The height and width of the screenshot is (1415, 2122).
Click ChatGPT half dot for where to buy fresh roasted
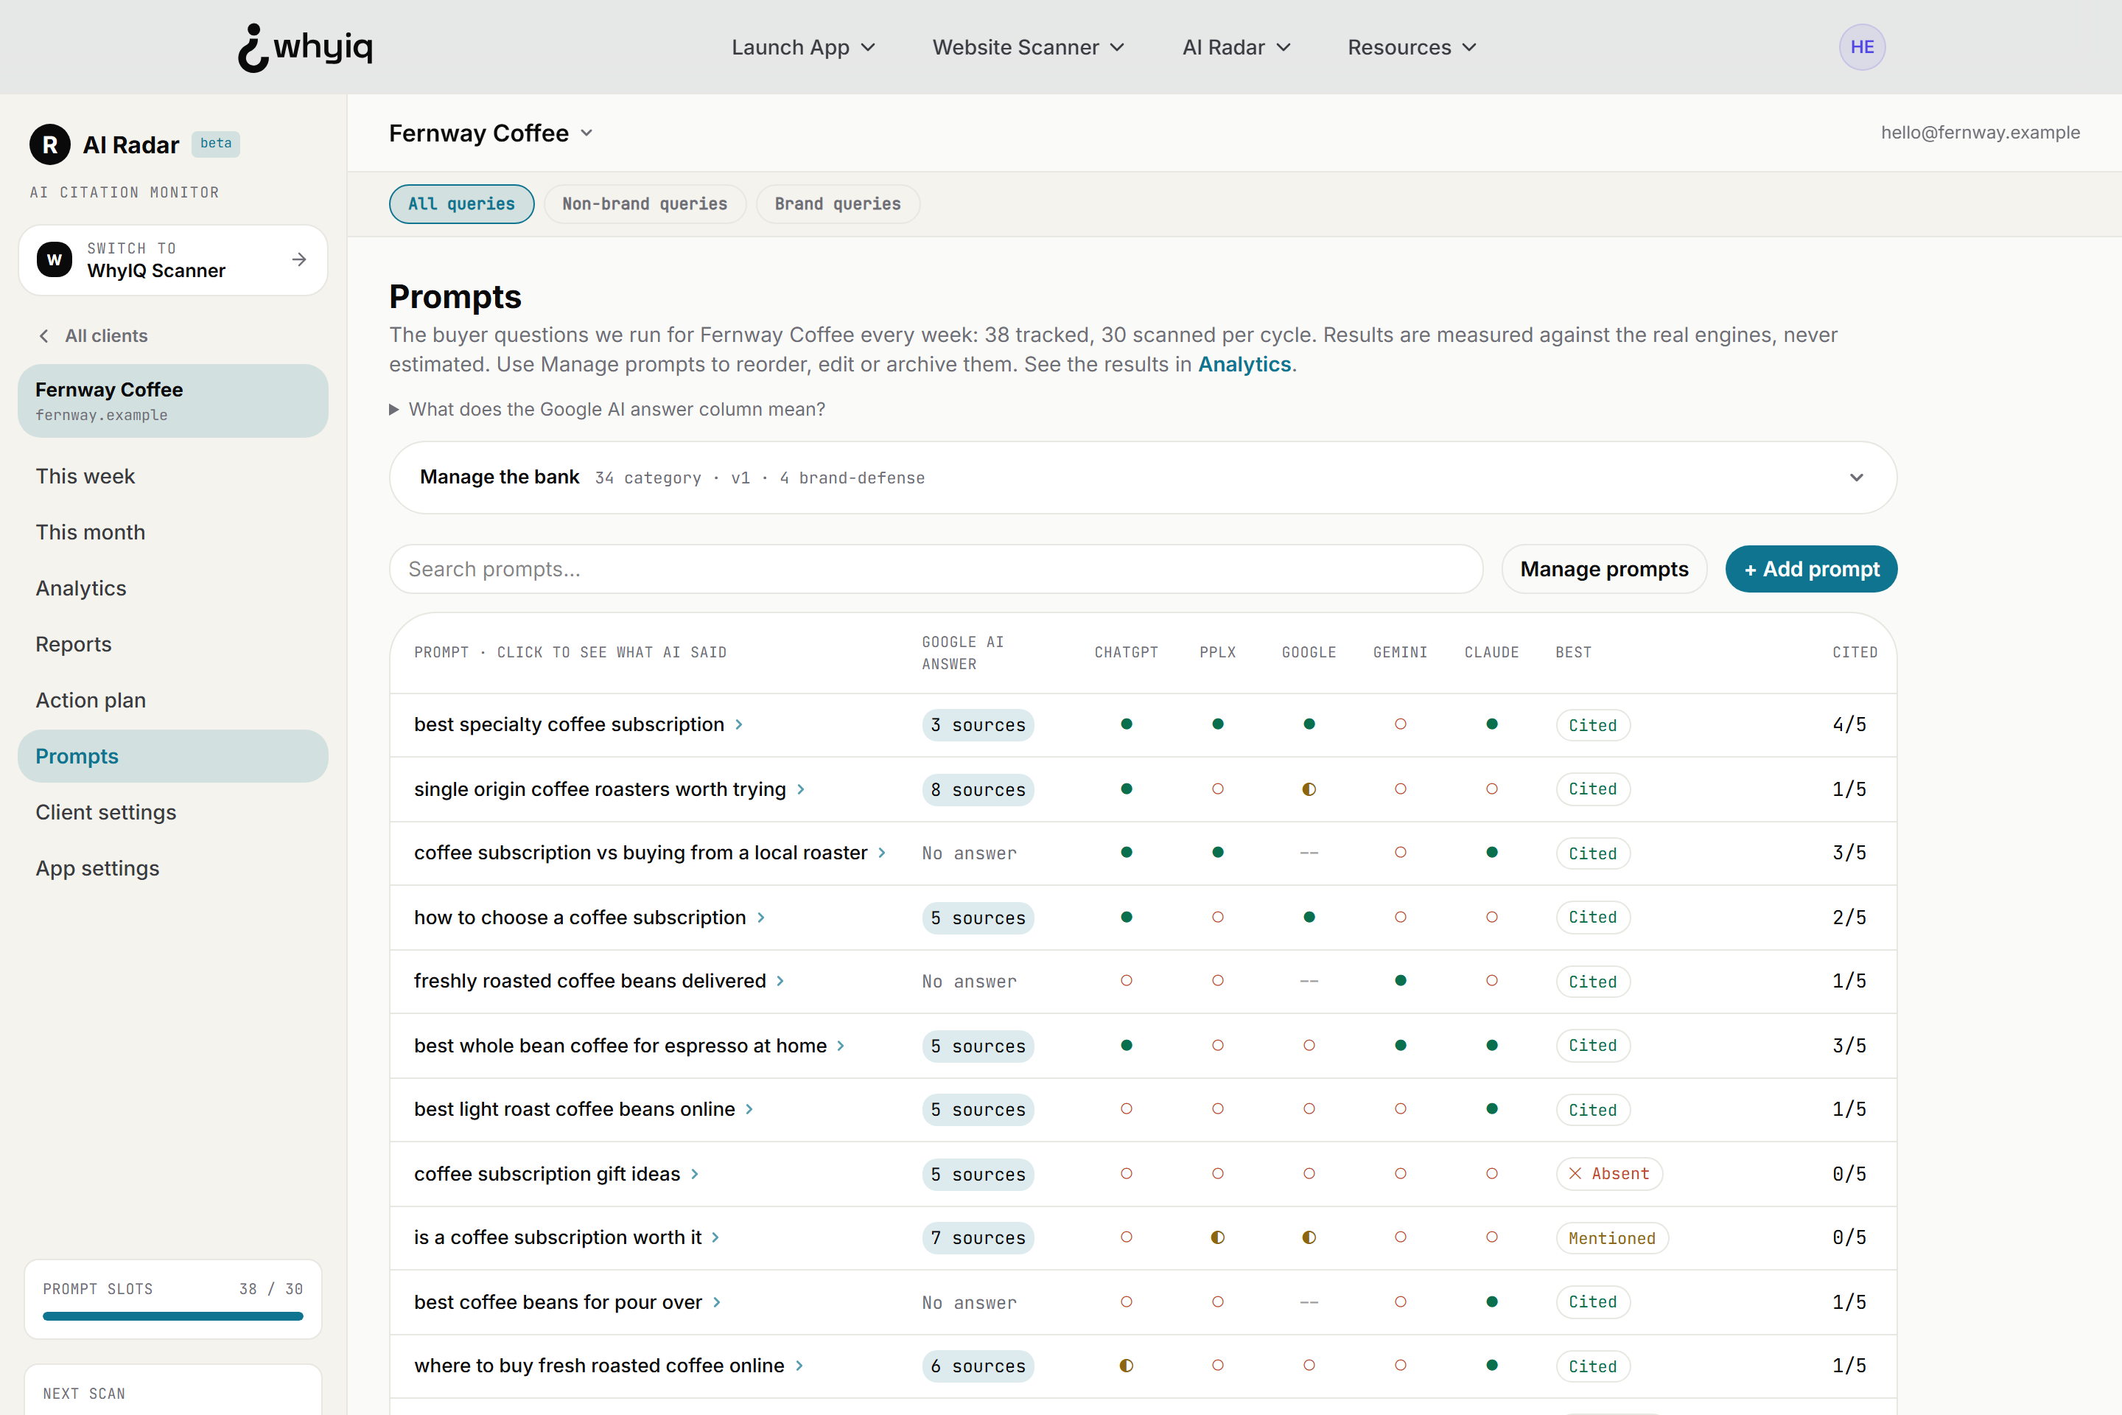tap(1126, 1366)
